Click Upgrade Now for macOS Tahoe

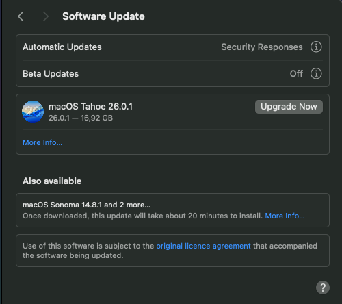coord(289,107)
